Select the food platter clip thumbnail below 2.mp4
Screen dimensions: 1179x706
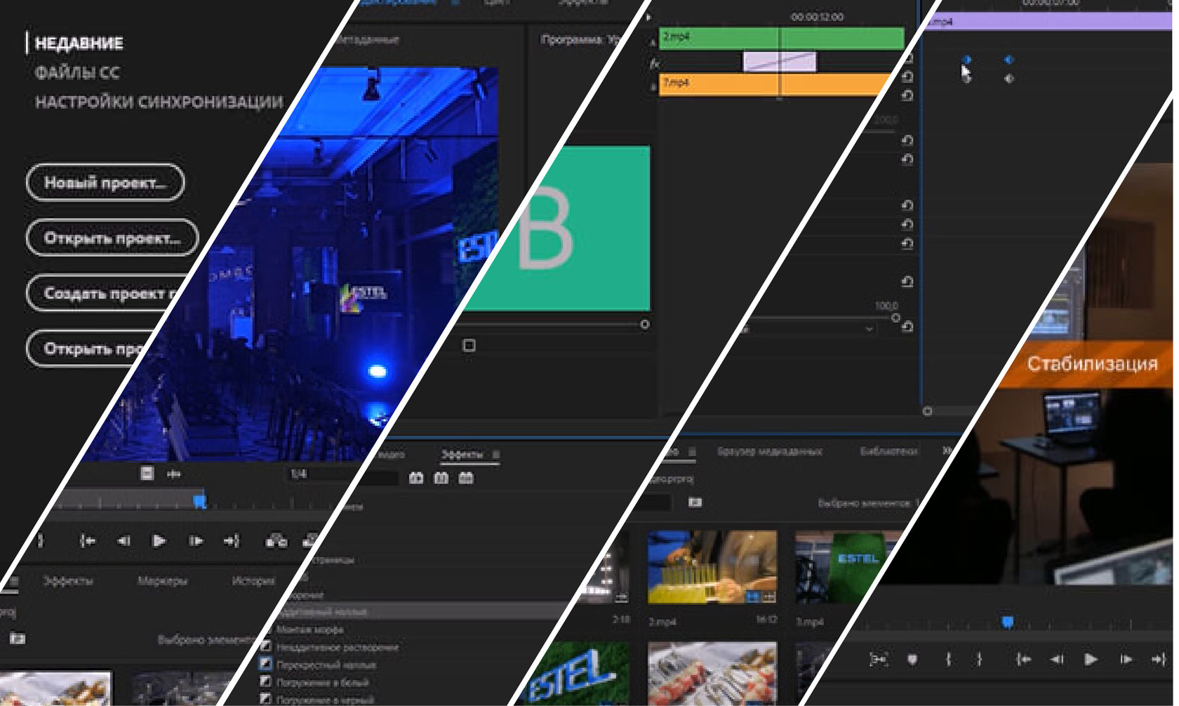712,674
